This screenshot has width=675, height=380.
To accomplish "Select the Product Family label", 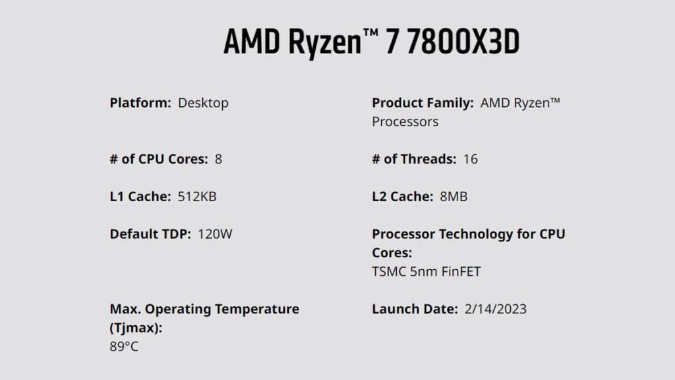I will click(423, 103).
